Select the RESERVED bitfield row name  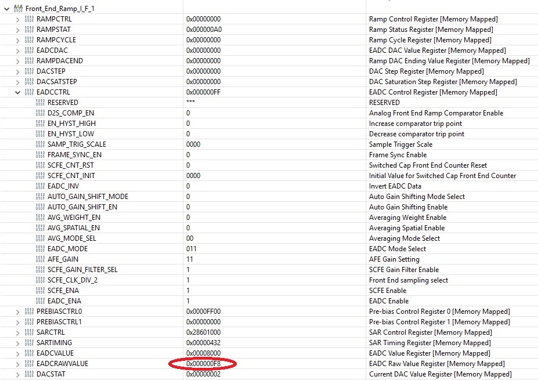[63, 103]
